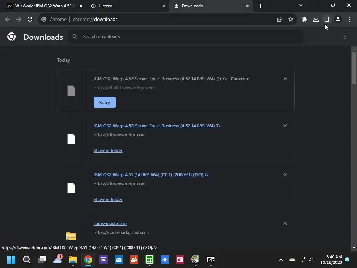Open the roms-master.zip download link

(x=110, y=224)
